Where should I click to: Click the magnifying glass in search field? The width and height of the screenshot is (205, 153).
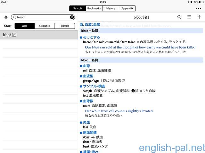[14, 17]
